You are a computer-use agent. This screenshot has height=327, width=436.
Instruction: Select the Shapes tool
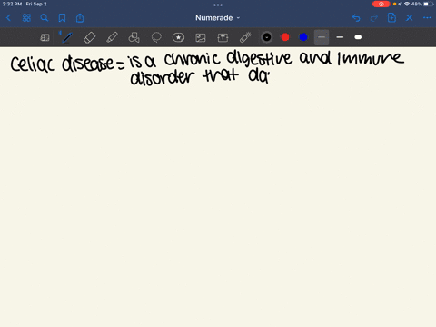134,37
